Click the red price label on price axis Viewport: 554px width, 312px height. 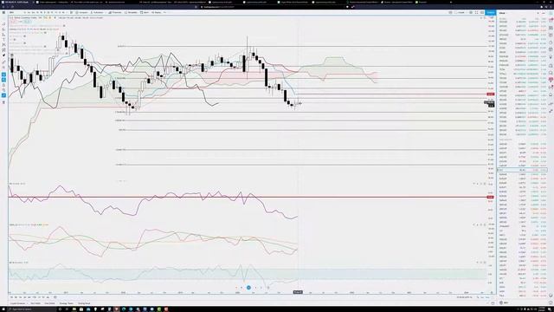[x=491, y=94]
